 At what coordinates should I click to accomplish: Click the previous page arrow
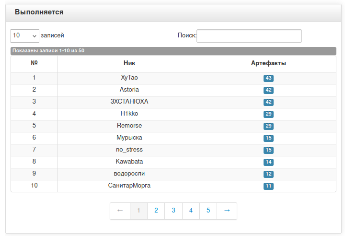pyautogui.click(x=120, y=211)
